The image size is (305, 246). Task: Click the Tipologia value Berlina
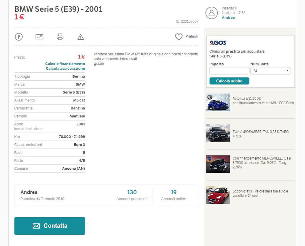point(79,76)
